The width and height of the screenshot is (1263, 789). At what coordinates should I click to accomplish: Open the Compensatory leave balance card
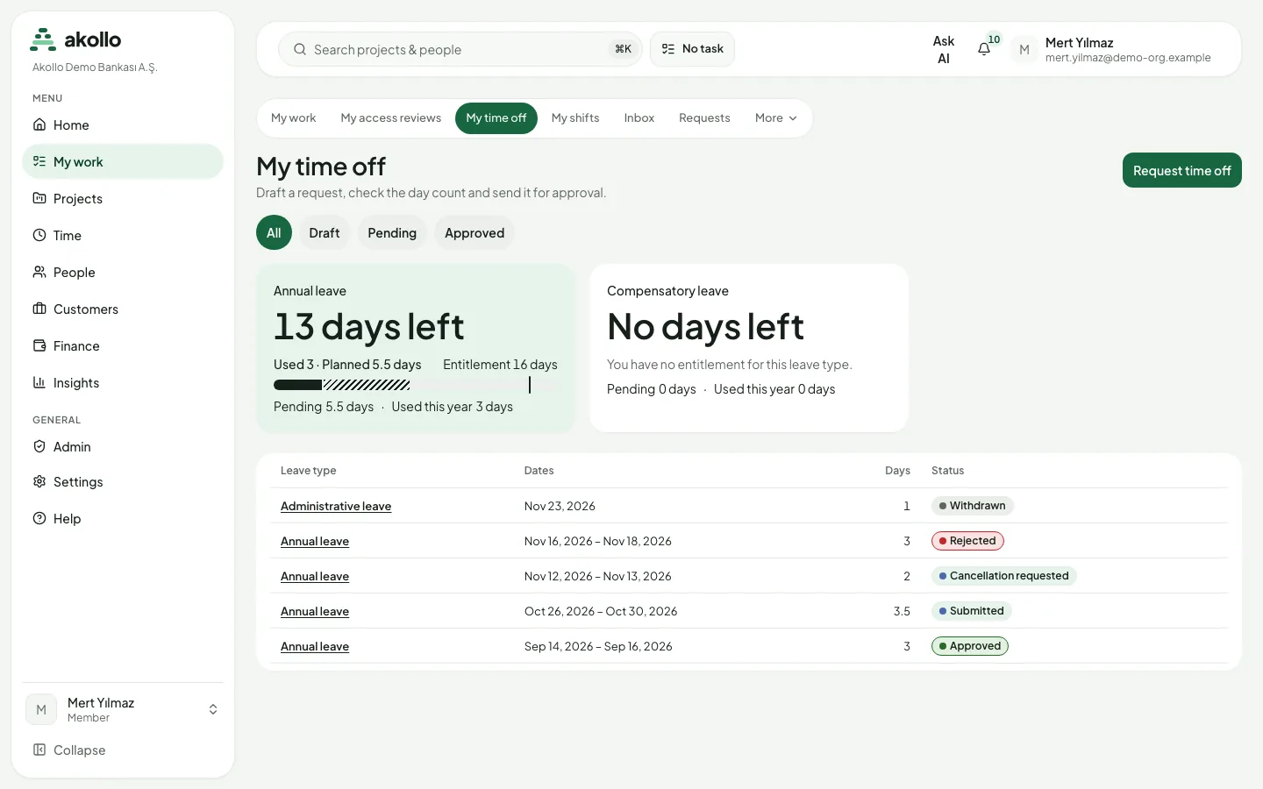pos(749,348)
